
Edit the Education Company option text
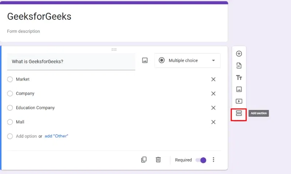(x=35, y=108)
